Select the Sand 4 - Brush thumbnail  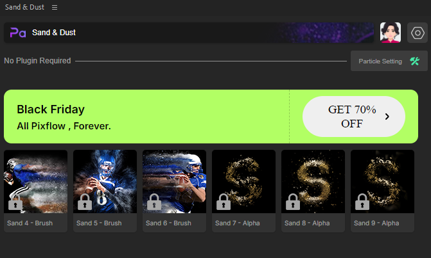click(x=35, y=182)
